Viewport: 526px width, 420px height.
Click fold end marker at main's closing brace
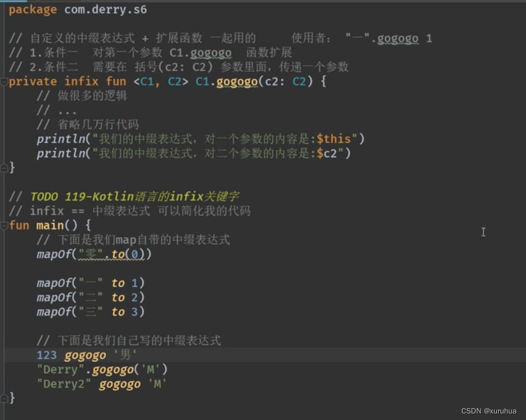[x=4, y=398]
